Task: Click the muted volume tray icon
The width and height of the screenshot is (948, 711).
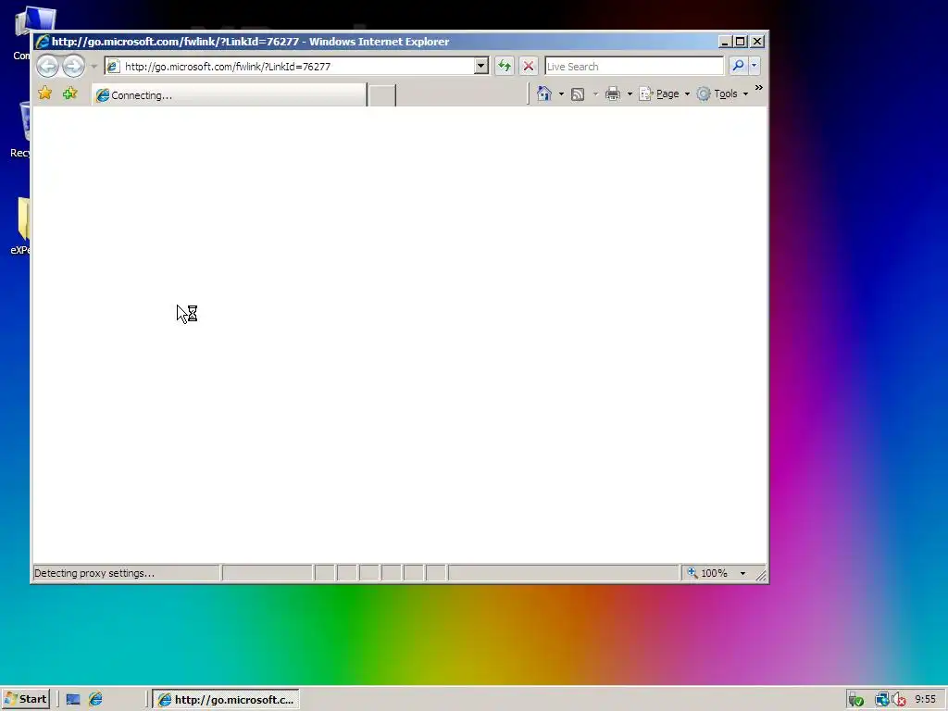Action: [899, 700]
